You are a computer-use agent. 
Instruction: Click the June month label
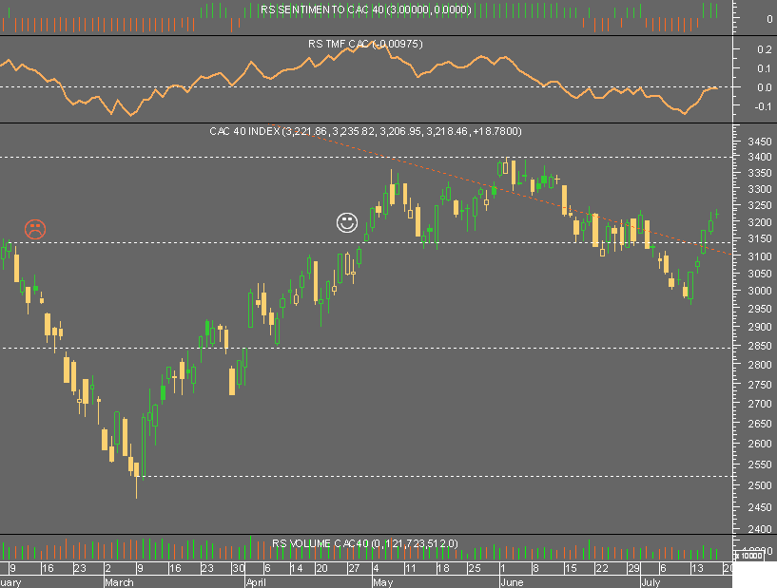[512, 582]
